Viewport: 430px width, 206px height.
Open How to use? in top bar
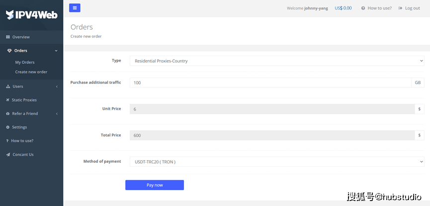coord(376,8)
